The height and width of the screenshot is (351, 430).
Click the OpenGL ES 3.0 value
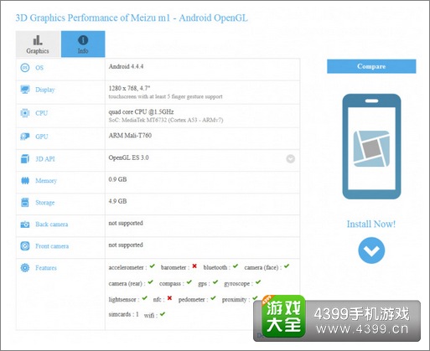[128, 157]
